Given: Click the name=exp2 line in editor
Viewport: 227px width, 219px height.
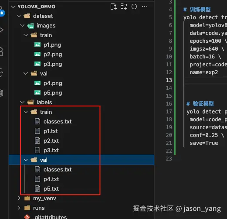Looking at the screenshot, I should click(204, 72).
